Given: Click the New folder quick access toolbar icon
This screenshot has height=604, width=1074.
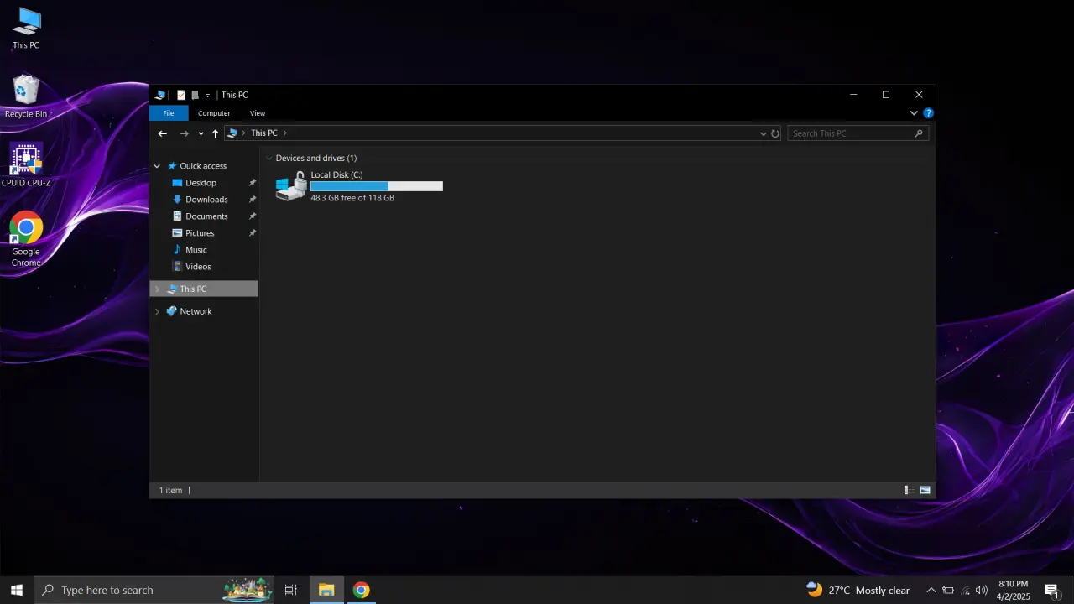Looking at the screenshot, I should tap(195, 95).
